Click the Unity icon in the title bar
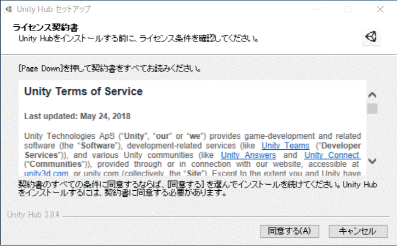397x246 pixels. tap(8, 9)
